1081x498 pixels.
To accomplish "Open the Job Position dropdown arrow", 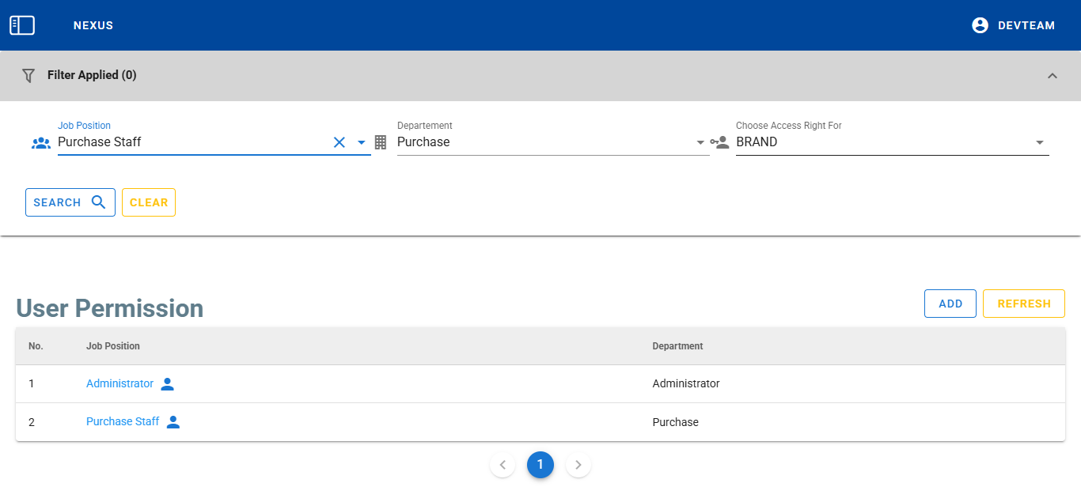I will pyautogui.click(x=362, y=142).
